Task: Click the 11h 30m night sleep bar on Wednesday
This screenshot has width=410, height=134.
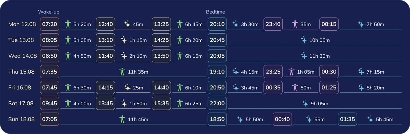Action: point(315,56)
